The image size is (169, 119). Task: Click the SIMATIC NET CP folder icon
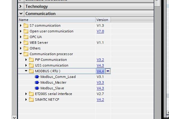click(31, 100)
